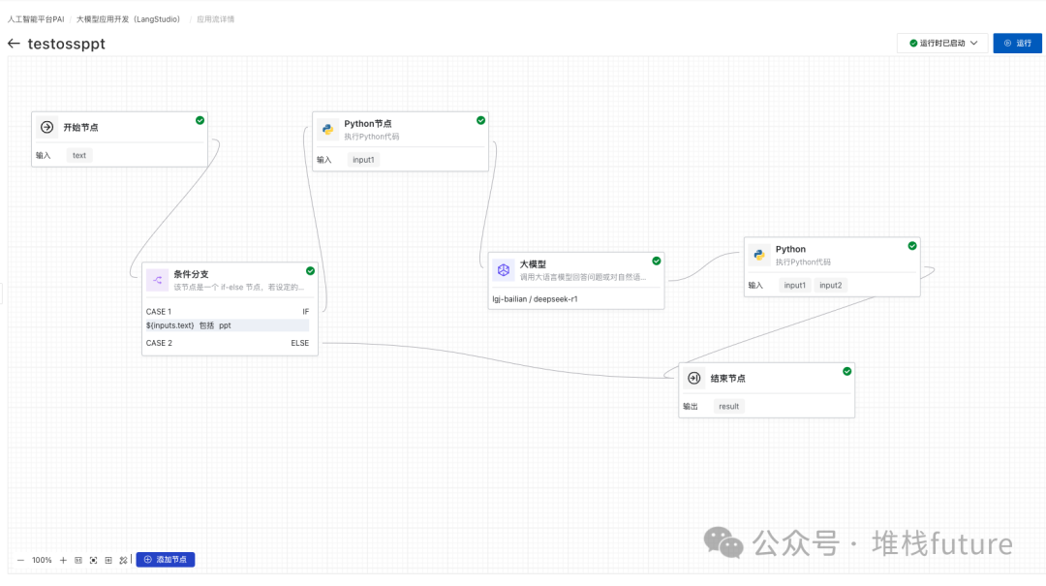The image size is (1046, 586).
Task: Click the lgj-bailian / deepseek-r1 model label
Action: (535, 299)
